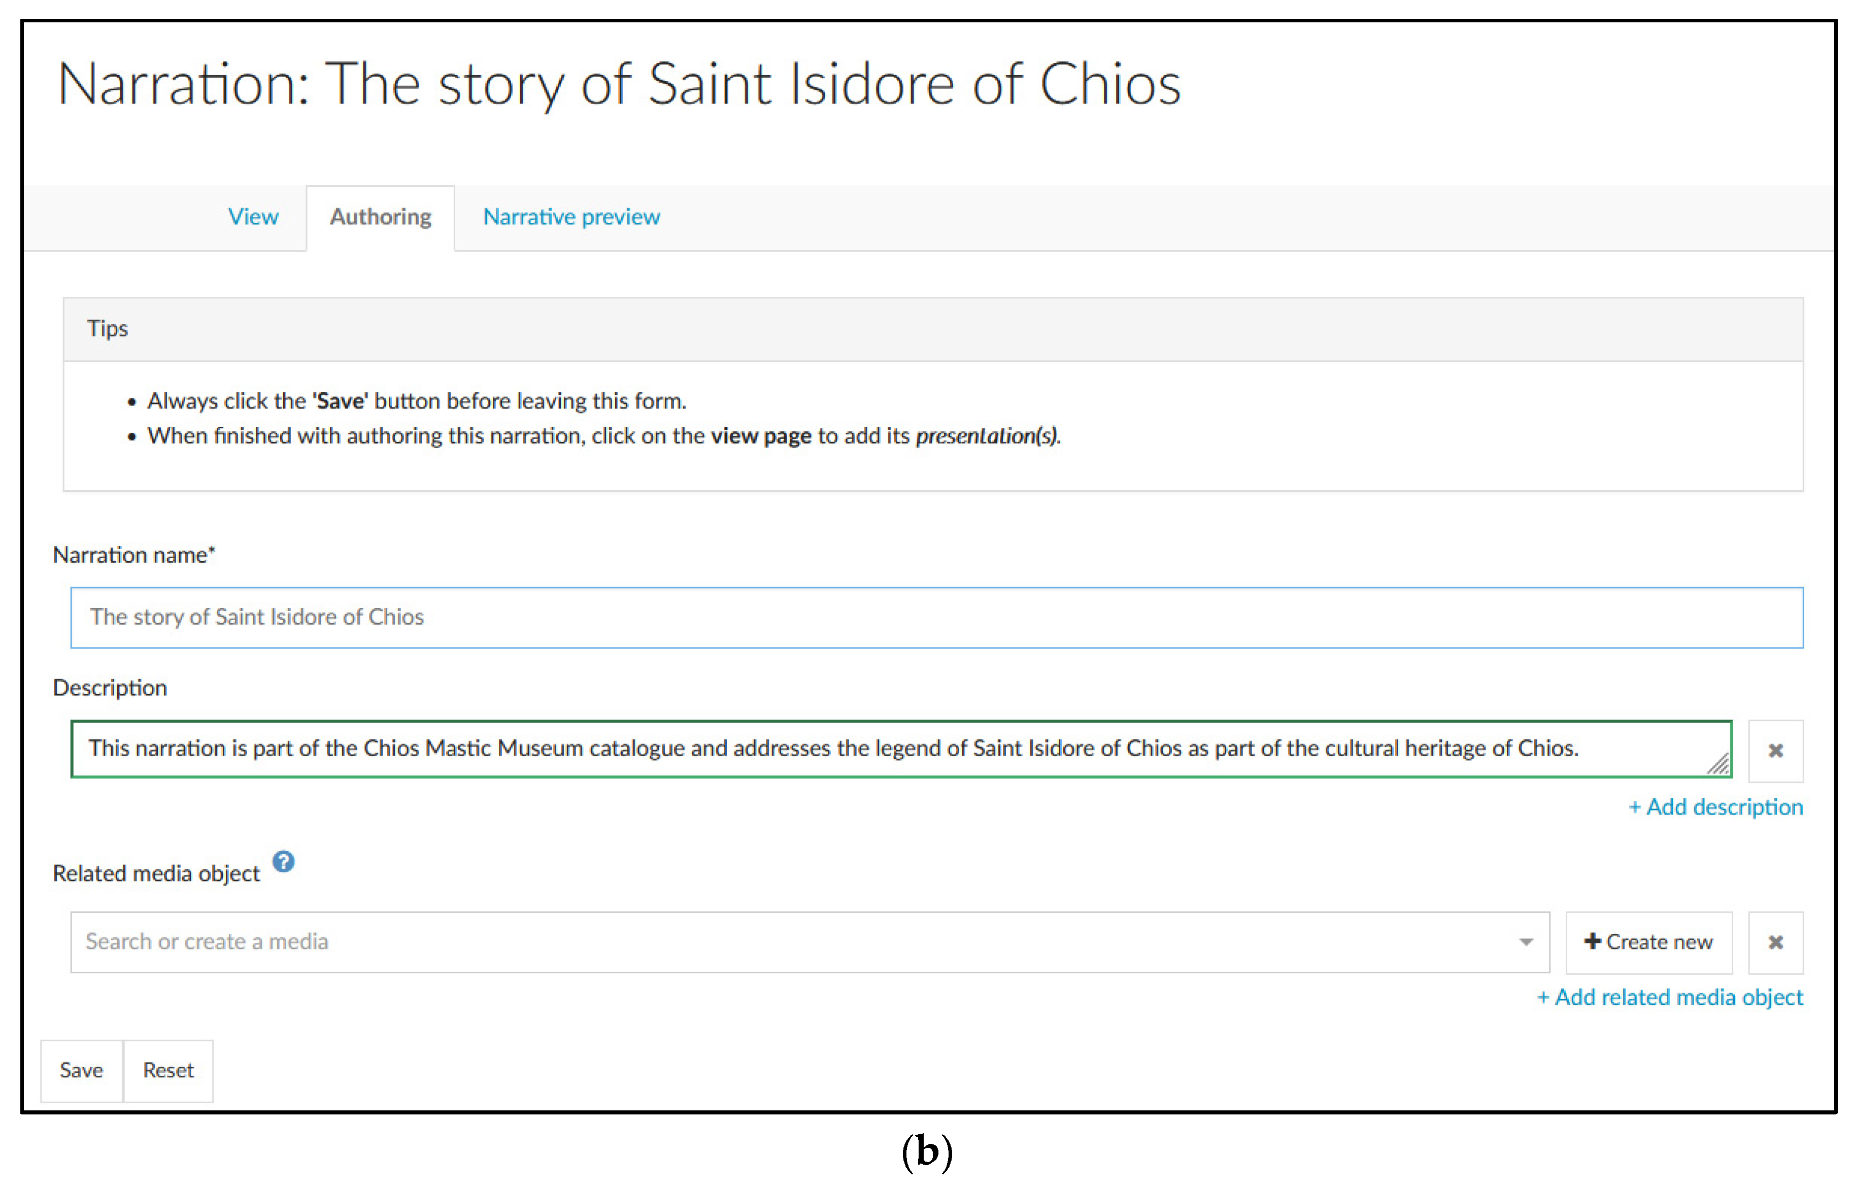Open the Narrative preview tab
The image size is (1853, 1187).
point(571,217)
